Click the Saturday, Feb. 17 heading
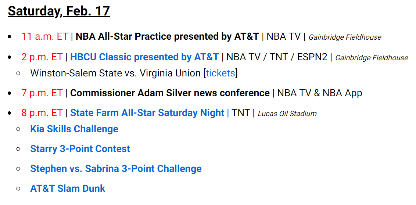The width and height of the screenshot is (416, 205). (59, 11)
